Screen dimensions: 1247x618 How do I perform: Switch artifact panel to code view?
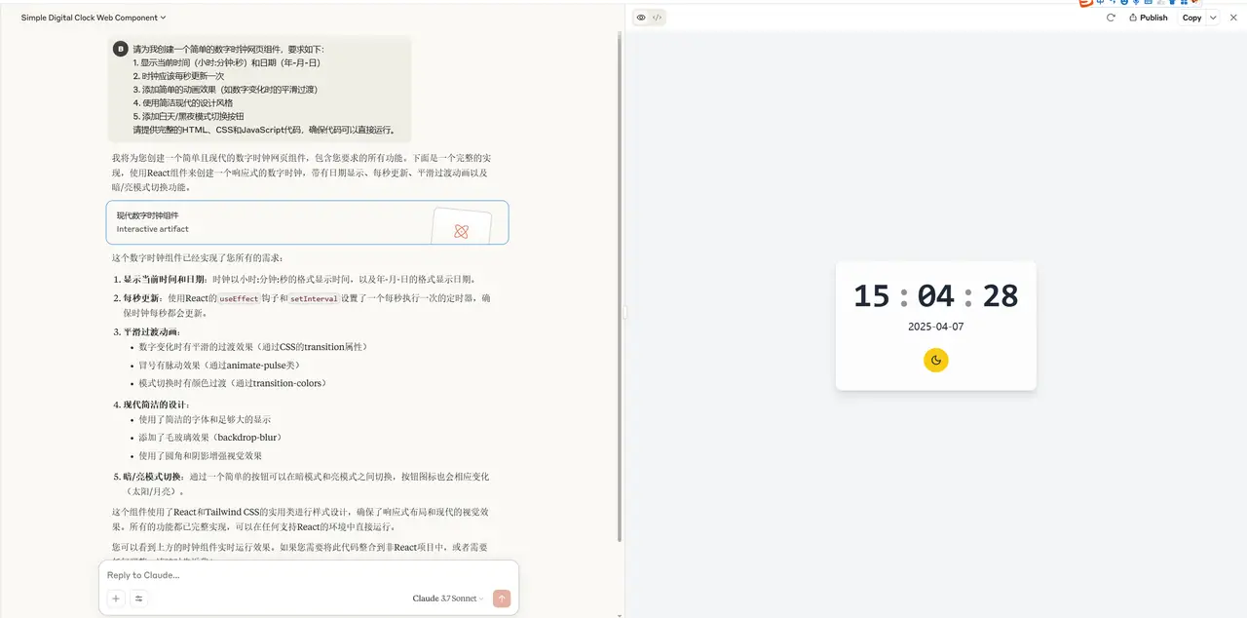658,18
